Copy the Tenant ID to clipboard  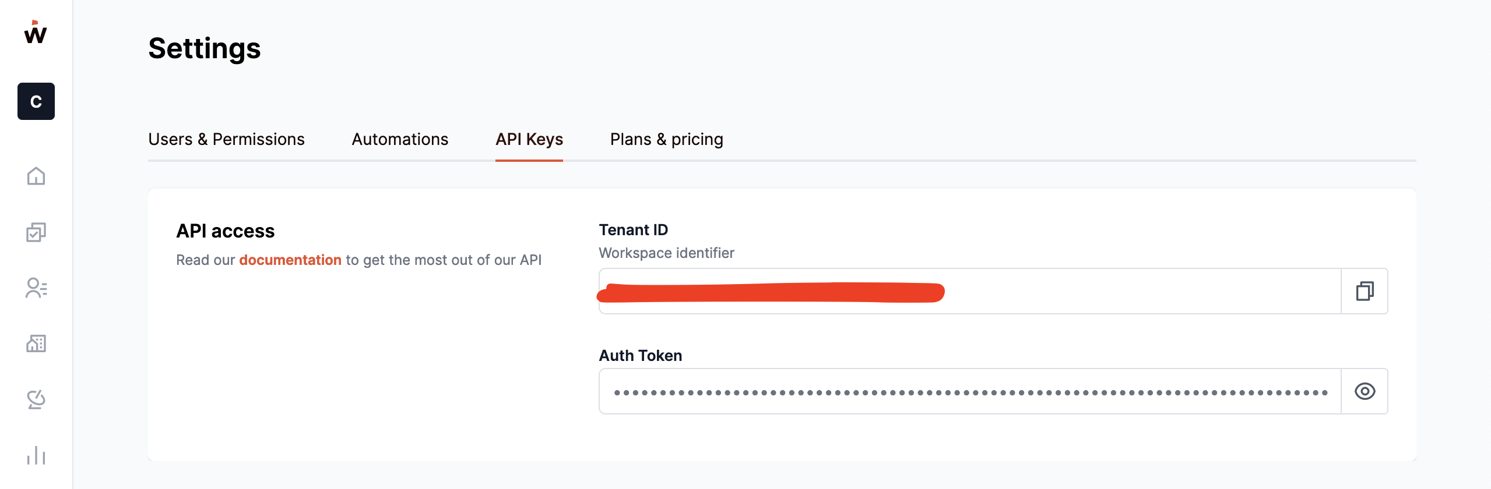tap(1365, 291)
